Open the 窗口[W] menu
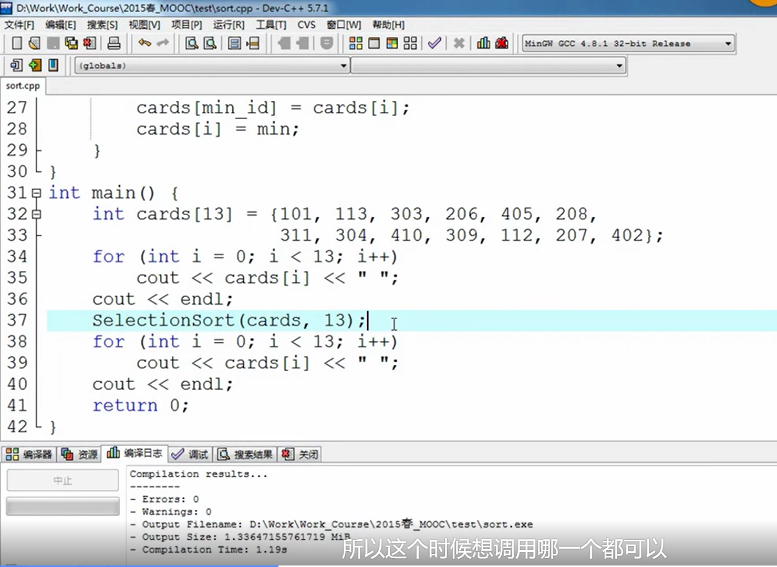 [344, 25]
